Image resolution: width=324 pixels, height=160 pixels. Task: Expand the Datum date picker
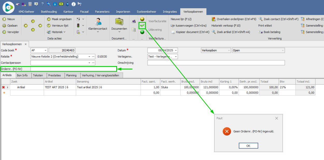tap(176, 51)
